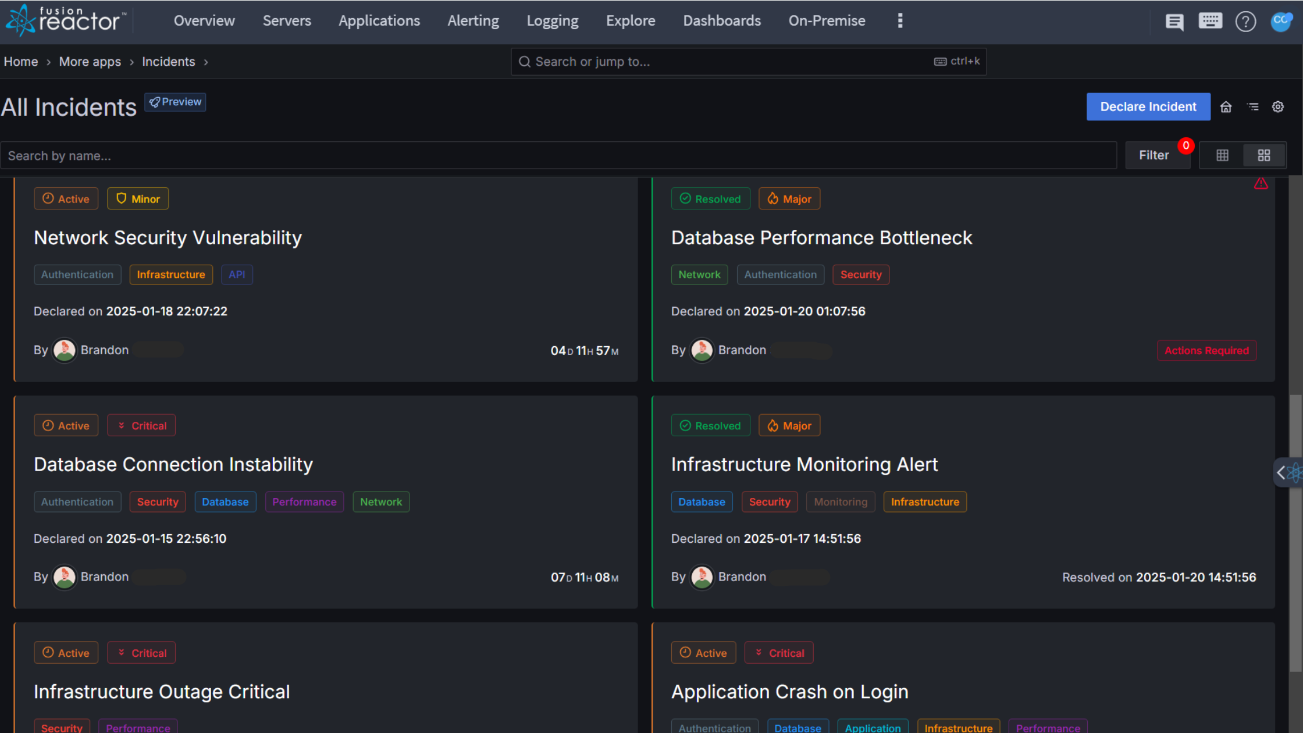
Task: Open Database Connection Instability incident
Action: [x=173, y=464]
